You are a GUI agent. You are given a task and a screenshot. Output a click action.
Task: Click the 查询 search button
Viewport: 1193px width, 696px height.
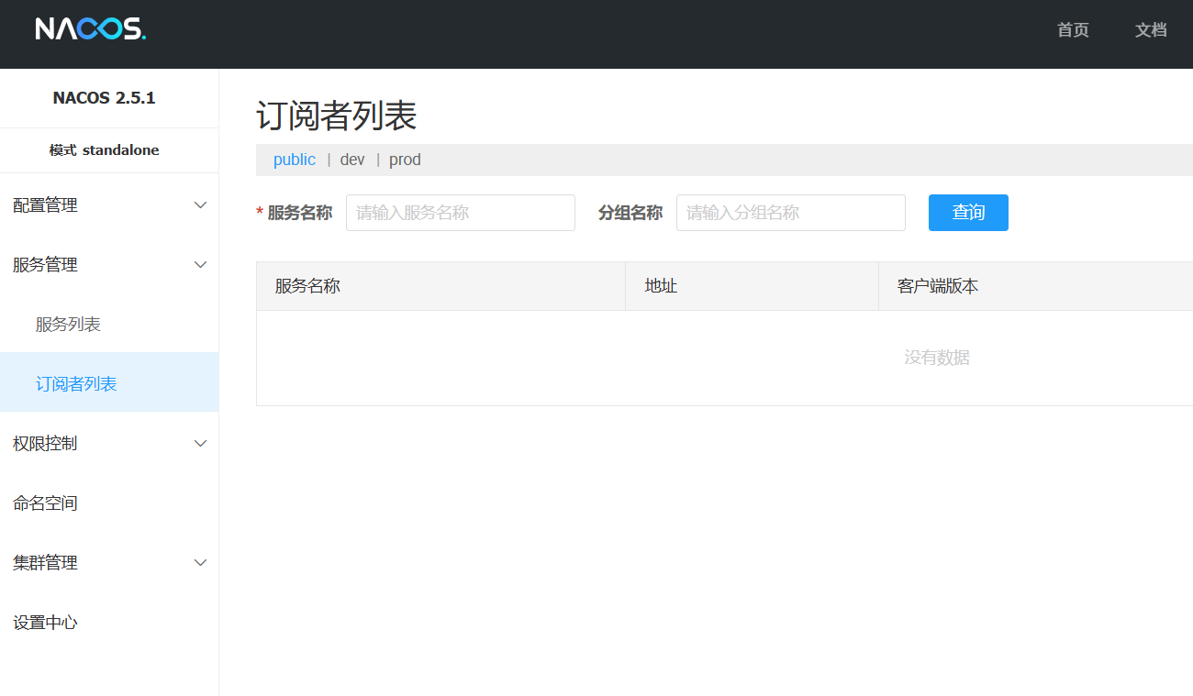(968, 212)
